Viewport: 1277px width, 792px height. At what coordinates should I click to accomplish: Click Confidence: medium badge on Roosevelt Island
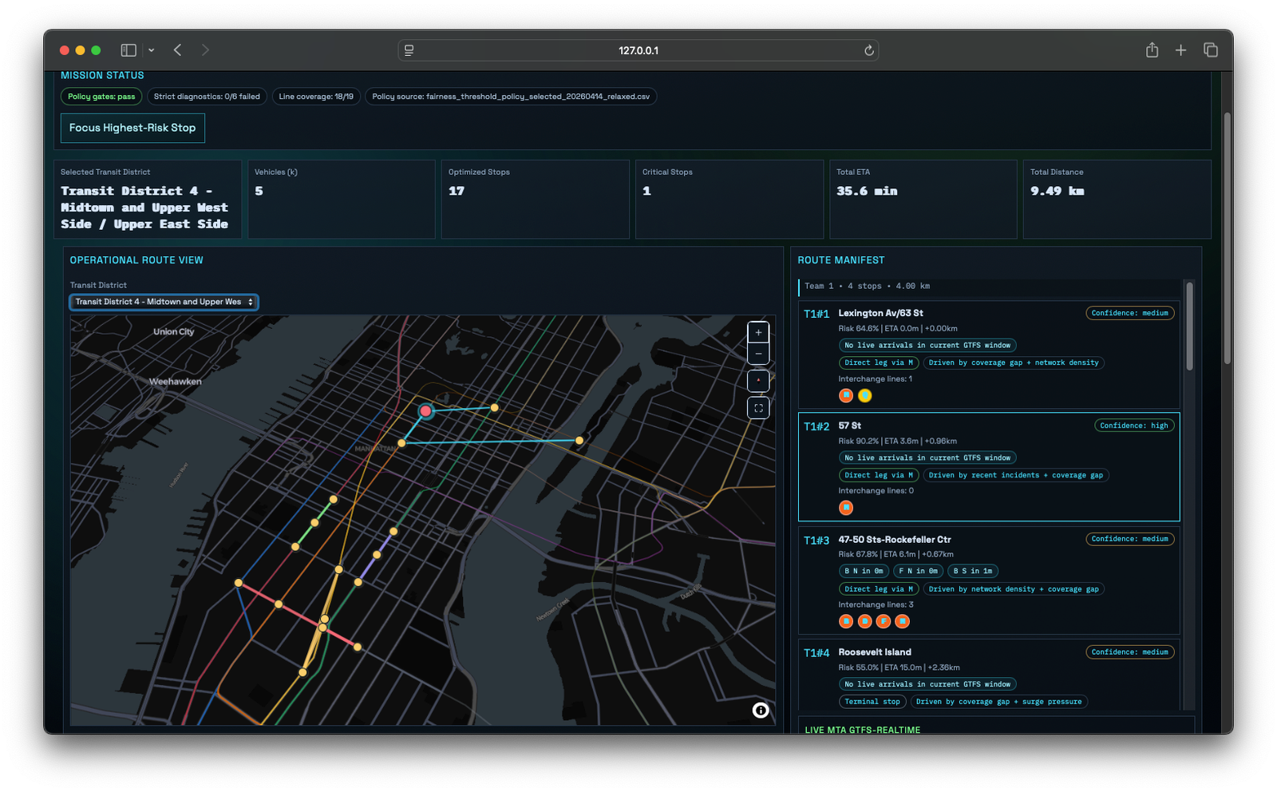1129,652
